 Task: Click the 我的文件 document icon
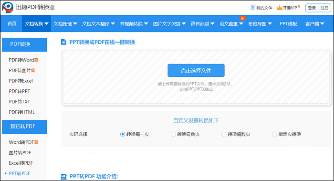tap(253, 8)
